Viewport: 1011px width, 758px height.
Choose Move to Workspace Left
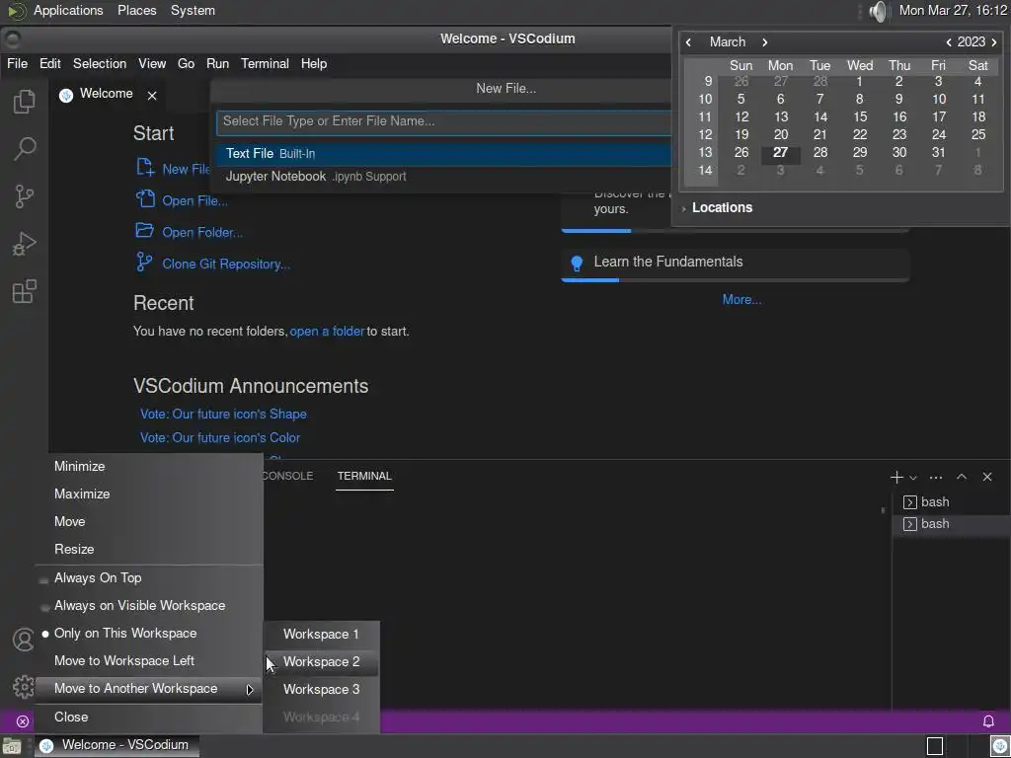149,661
